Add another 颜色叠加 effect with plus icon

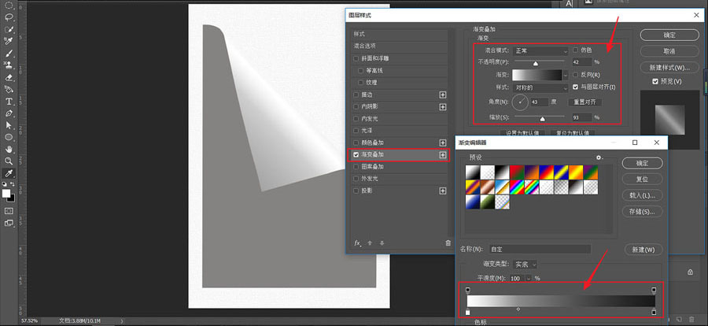tap(443, 143)
